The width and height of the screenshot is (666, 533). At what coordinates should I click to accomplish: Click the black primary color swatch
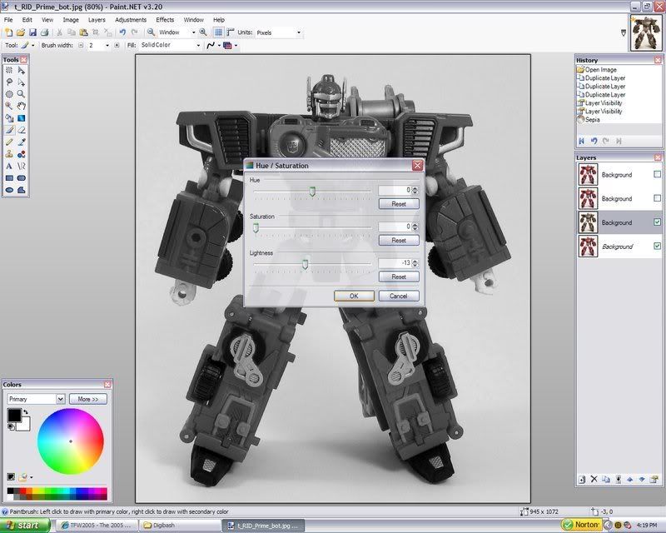(x=14, y=416)
